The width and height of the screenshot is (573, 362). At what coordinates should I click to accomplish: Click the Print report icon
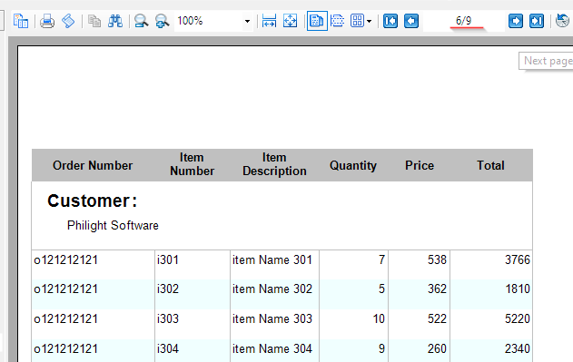pos(47,21)
